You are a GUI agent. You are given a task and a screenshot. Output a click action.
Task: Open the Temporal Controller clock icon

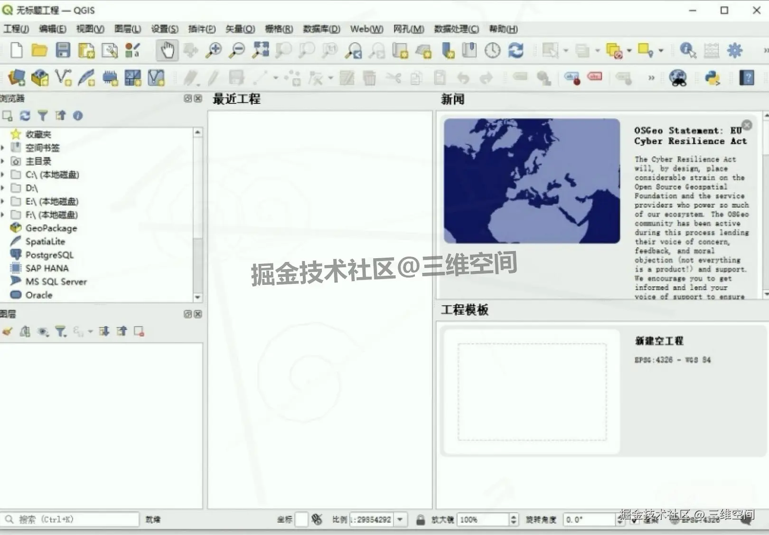click(493, 50)
